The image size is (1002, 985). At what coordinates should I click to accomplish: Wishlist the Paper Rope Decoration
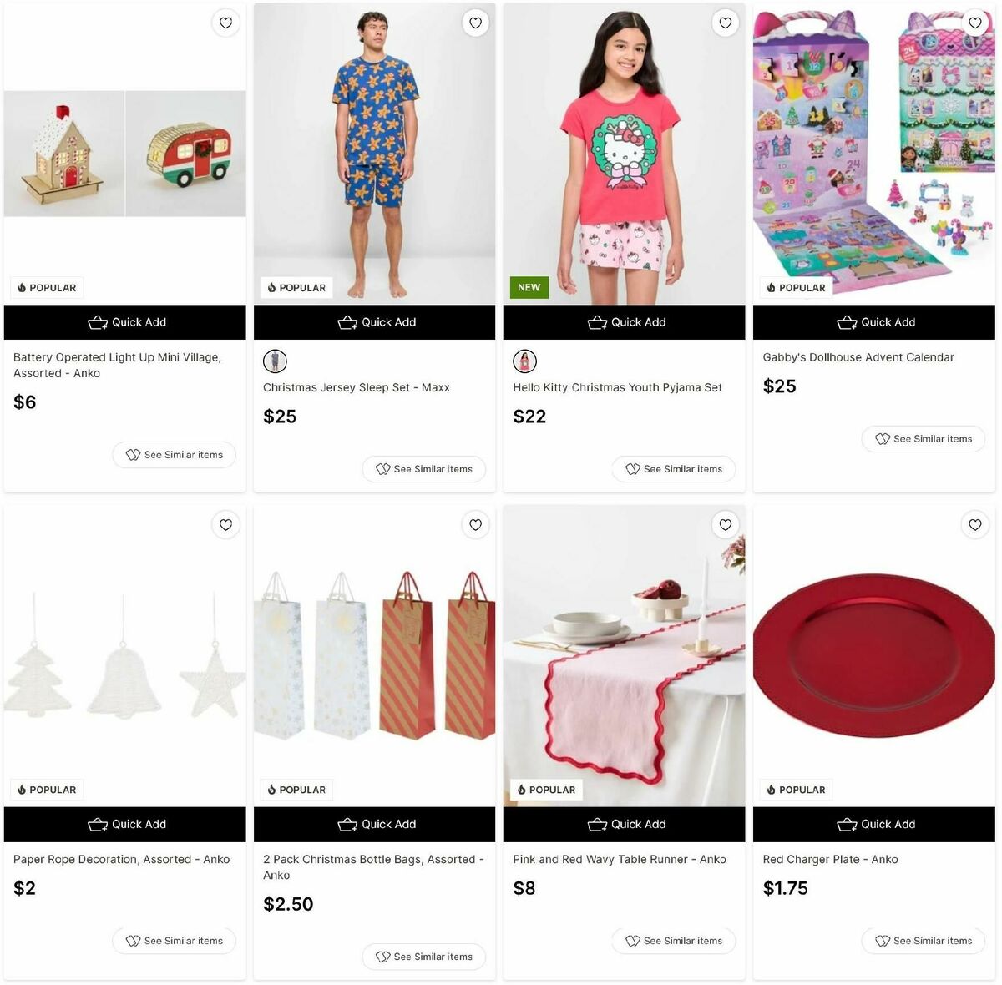[x=225, y=525]
